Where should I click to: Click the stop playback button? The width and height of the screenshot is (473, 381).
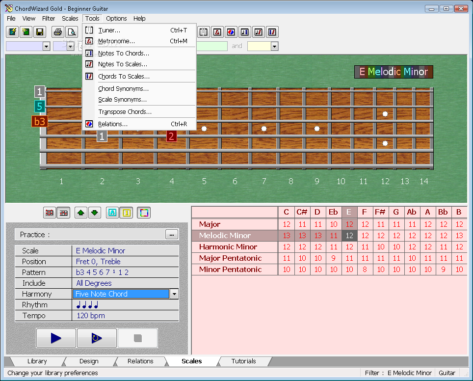[137, 338]
